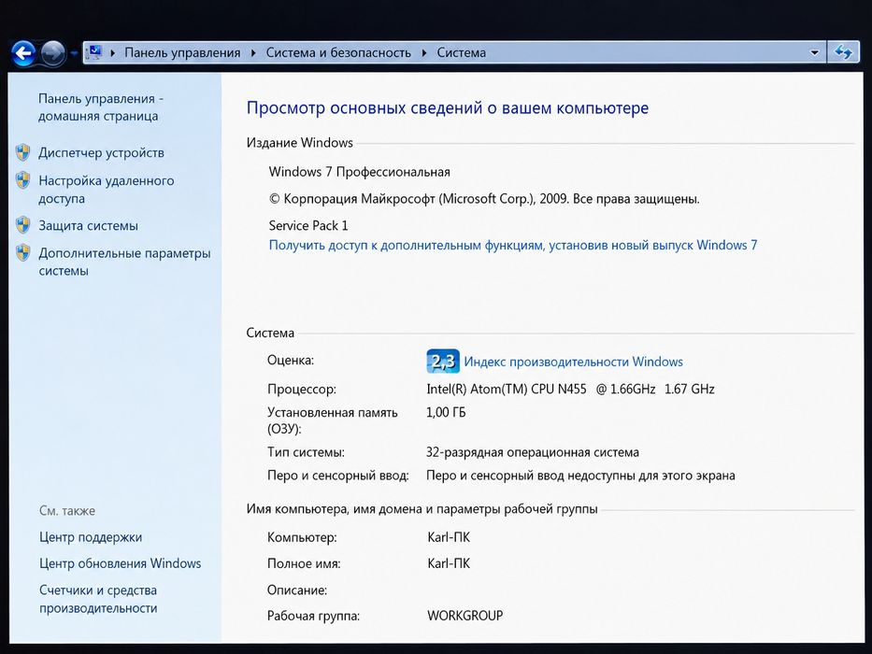The height and width of the screenshot is (654, 872).
Task: Click shield icon beside Настройка удаленного доступа
Action: (x=22, y=180)
